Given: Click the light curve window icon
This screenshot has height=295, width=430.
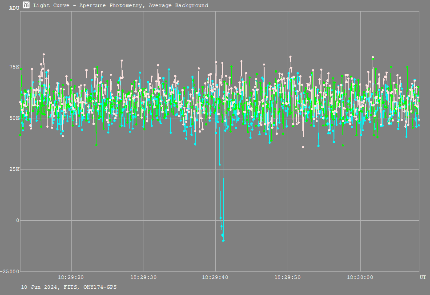Looking at the screenshot, I should pos(26,5).
